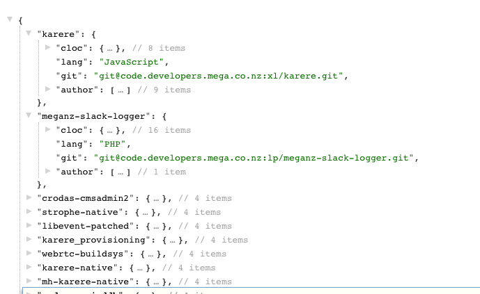Click the "git" key under meganz-slack-logger
Screen dimensions: 480x294
(x=69, y=158)
